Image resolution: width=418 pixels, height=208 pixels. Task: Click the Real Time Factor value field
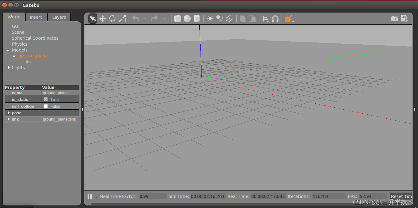tap(152, 196)
